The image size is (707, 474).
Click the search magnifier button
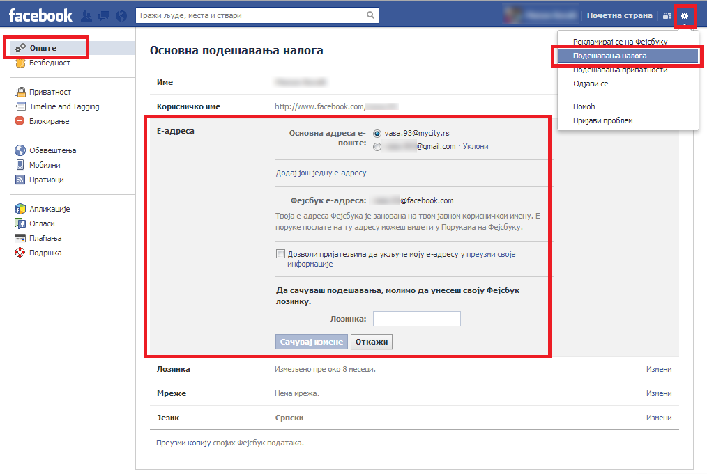370,15
